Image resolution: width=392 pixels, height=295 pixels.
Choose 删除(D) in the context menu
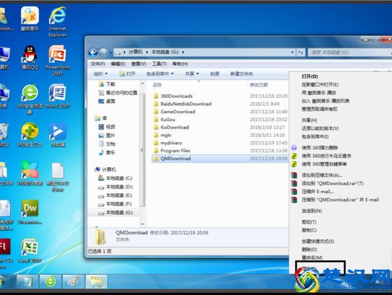click(x=309, y=249)
